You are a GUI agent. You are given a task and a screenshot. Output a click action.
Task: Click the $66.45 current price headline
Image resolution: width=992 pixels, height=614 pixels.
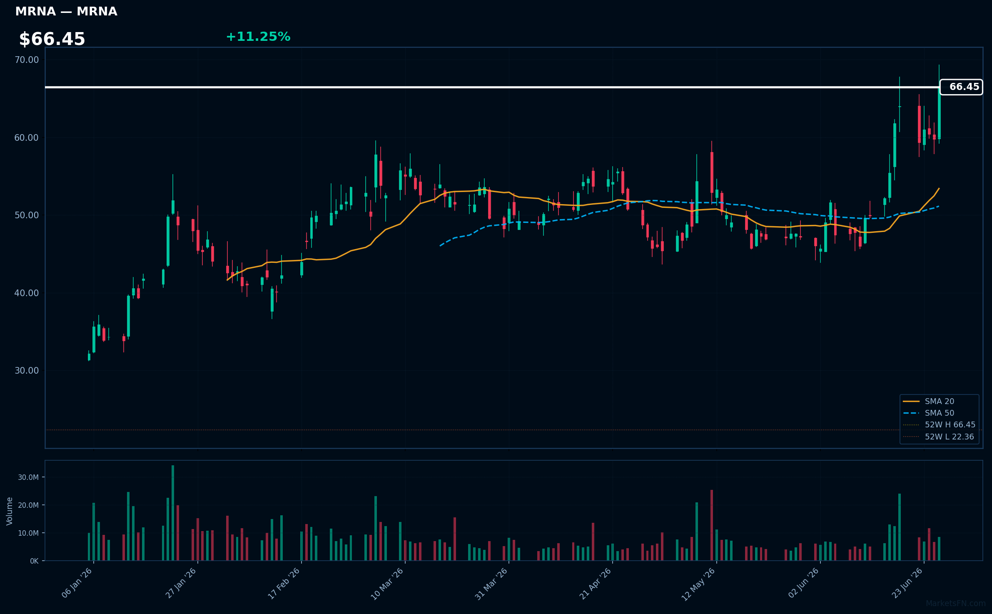(52, 39)
